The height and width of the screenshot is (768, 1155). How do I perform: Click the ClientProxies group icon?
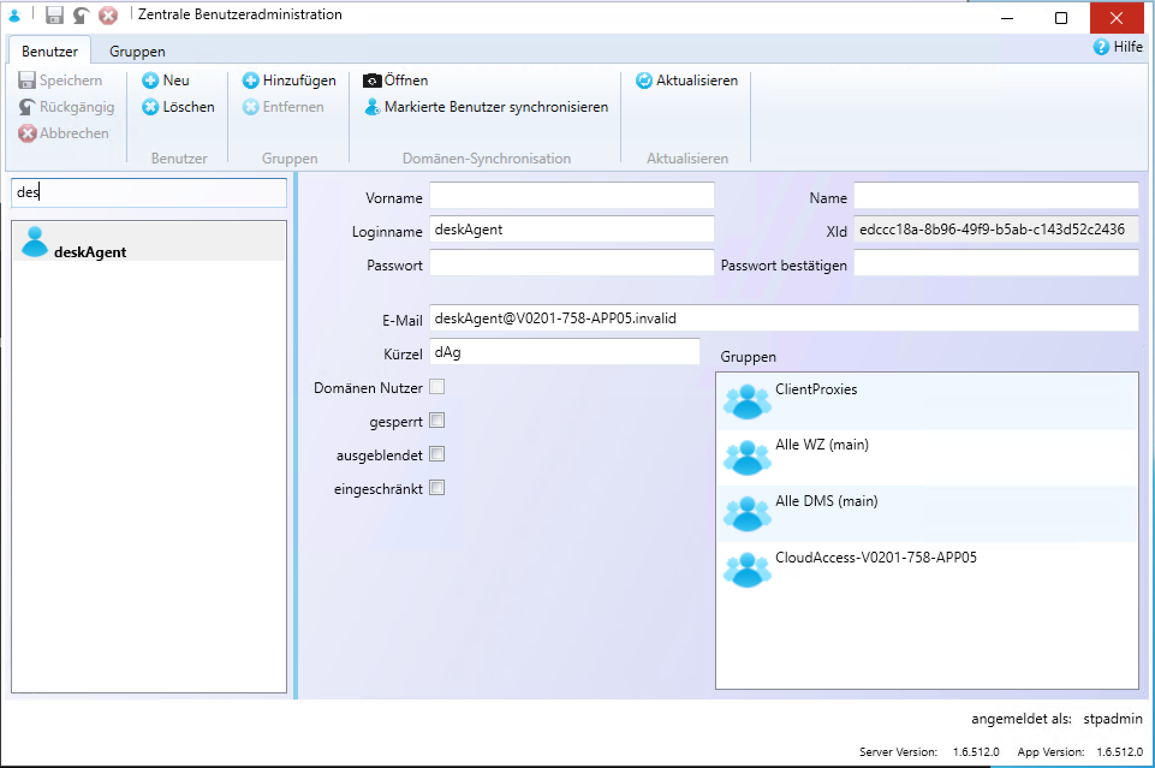click(x=747, y=401)
